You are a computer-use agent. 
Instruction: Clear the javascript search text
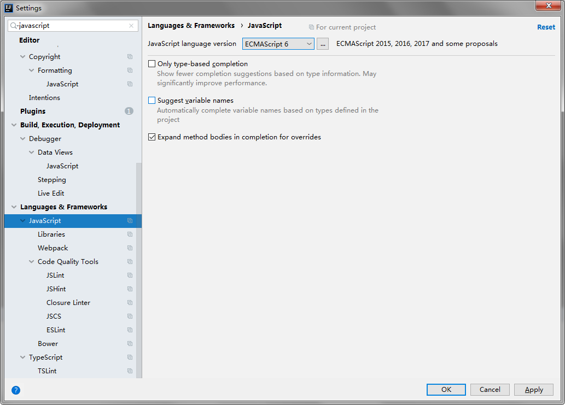click(131, 26)
